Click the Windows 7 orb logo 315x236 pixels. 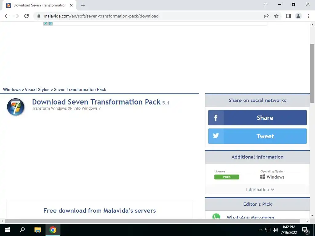click(x=16, y=107)
